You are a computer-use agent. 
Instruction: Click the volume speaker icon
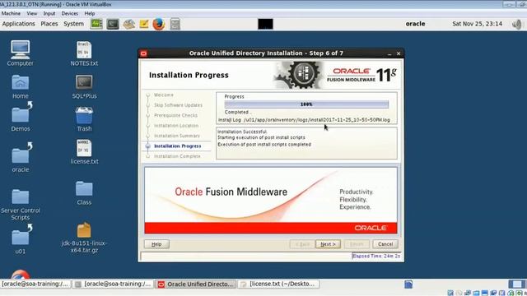coord(517,24)
